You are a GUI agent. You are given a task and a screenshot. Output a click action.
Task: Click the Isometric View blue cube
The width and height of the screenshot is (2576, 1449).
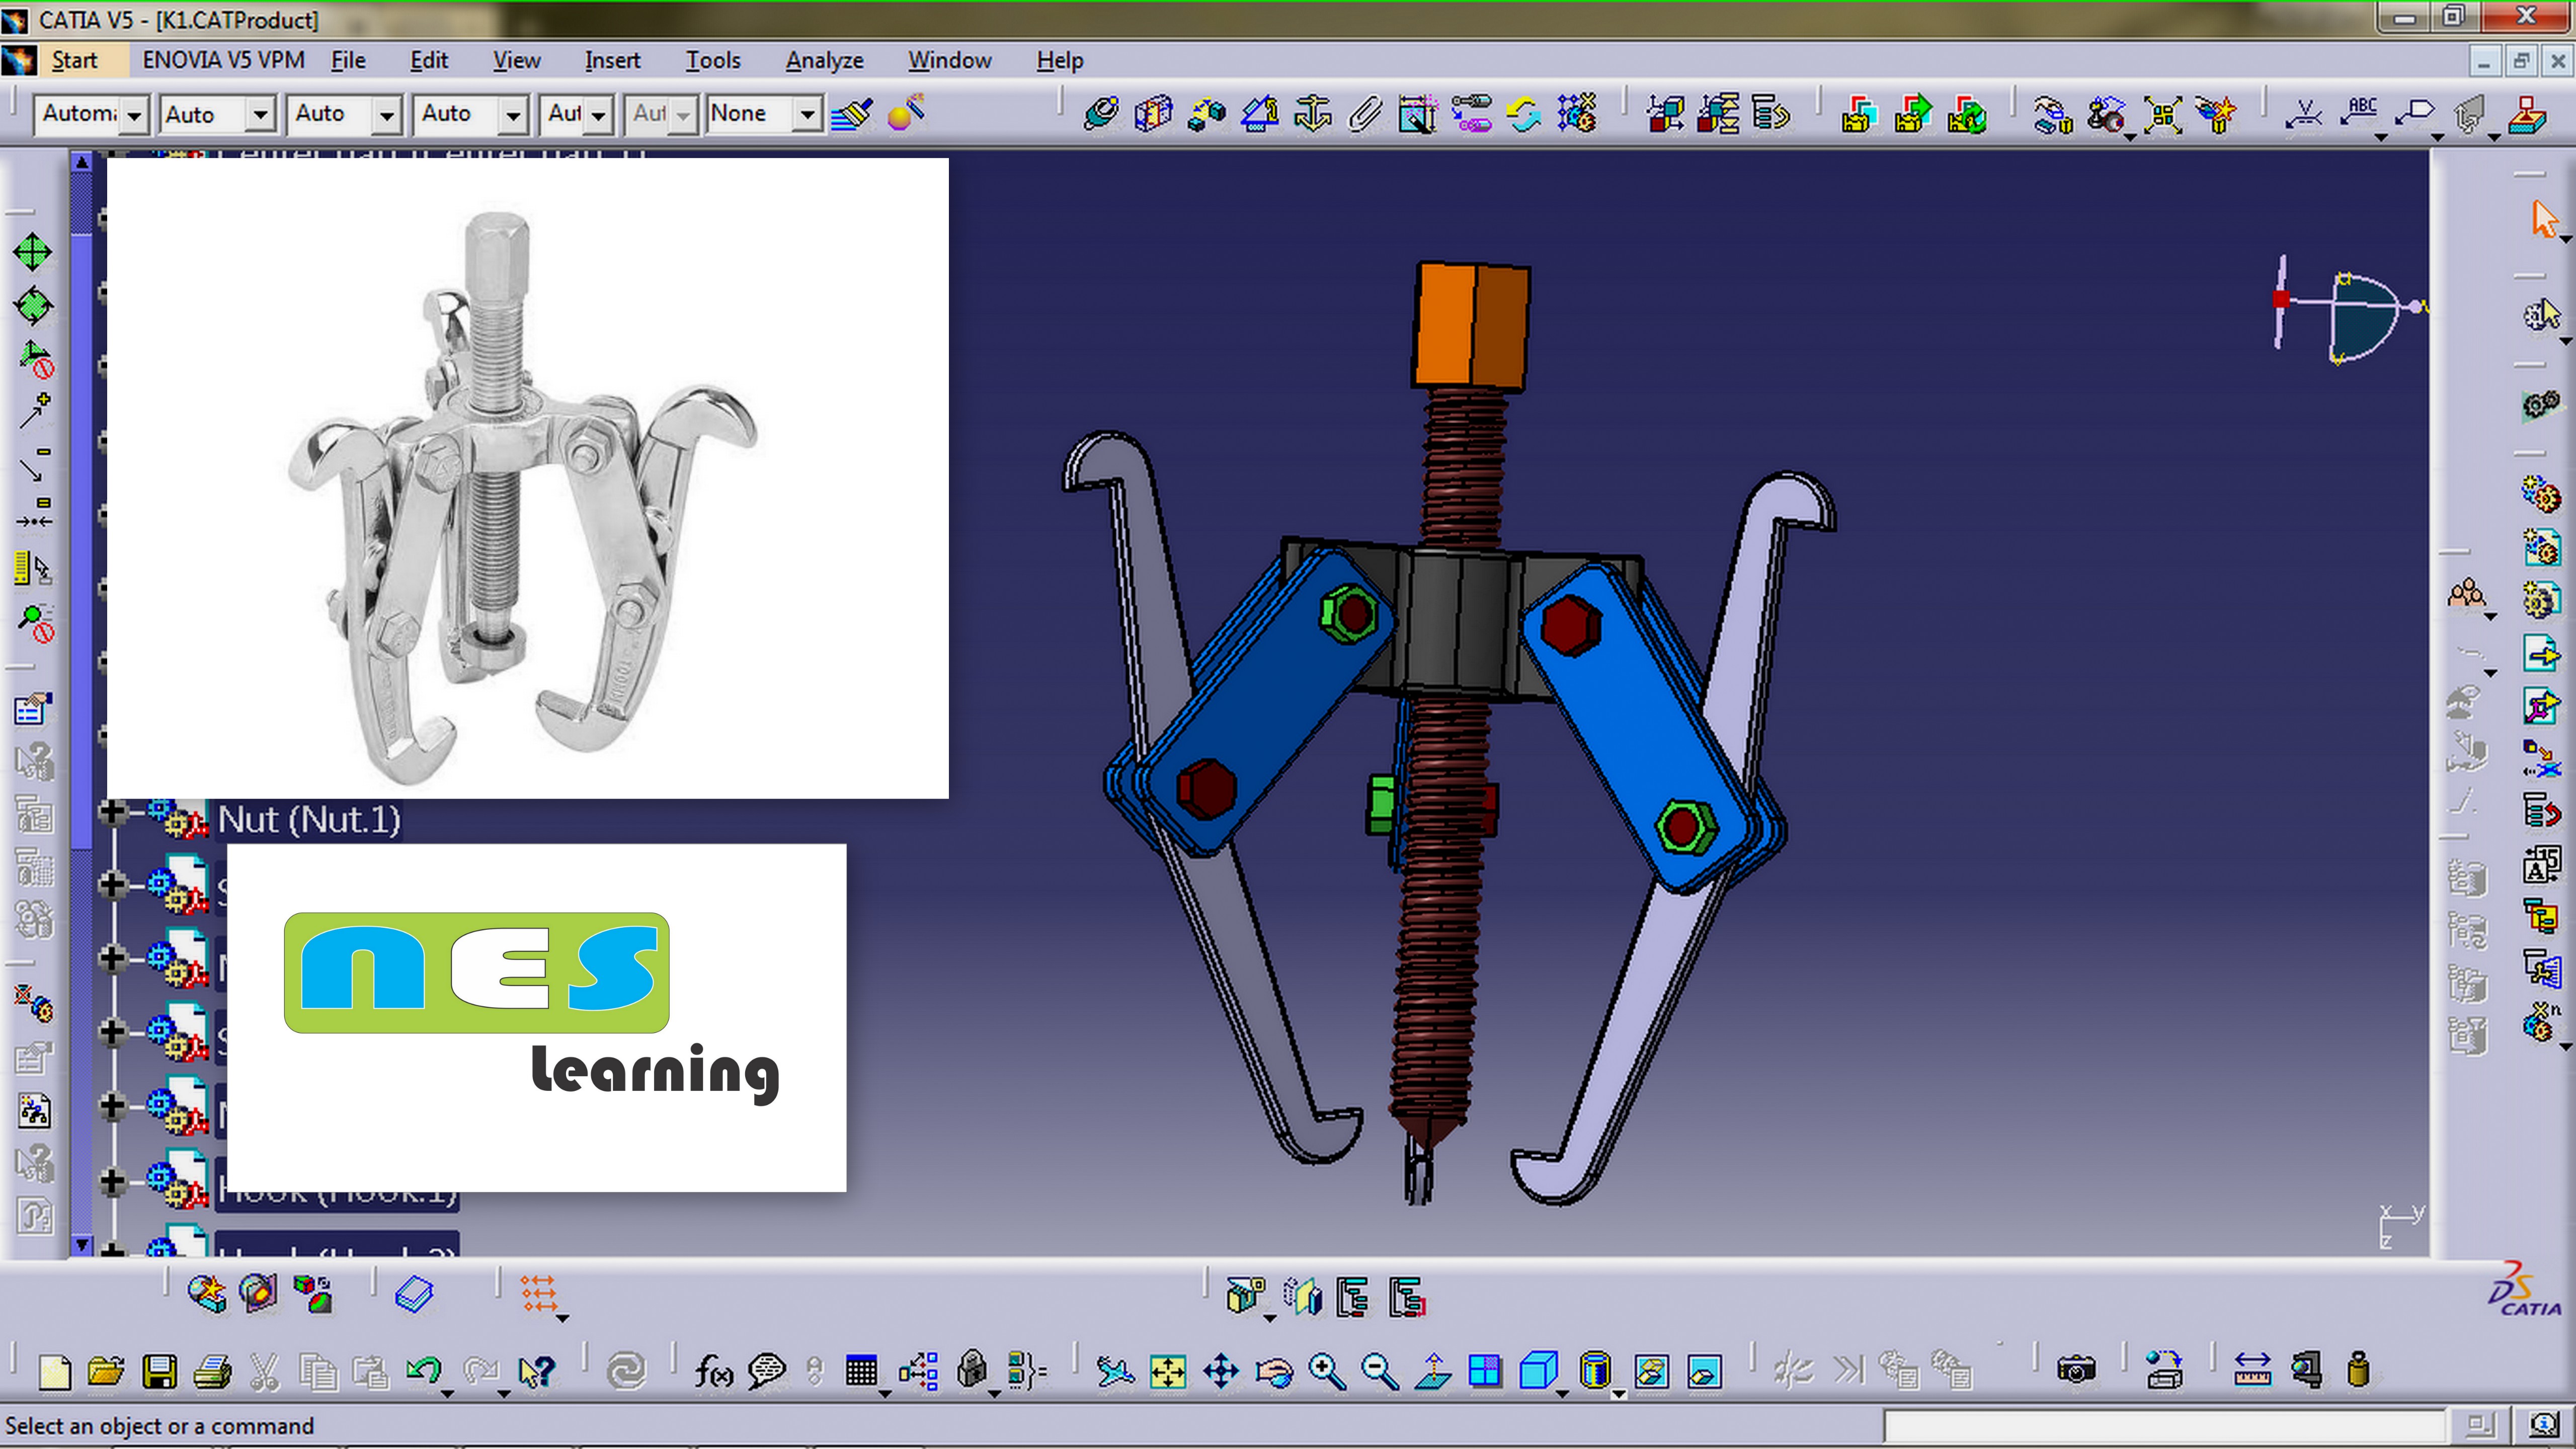pos(1538,1371)
